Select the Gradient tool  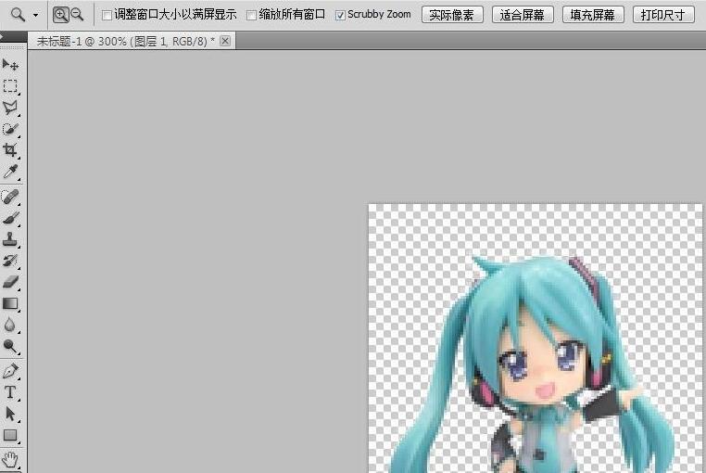point(10,303)
